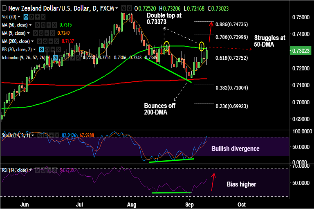Collapse the indicator legend with the minus box
The height and width of the screenshot is (209, 314).
pos(4,8)
